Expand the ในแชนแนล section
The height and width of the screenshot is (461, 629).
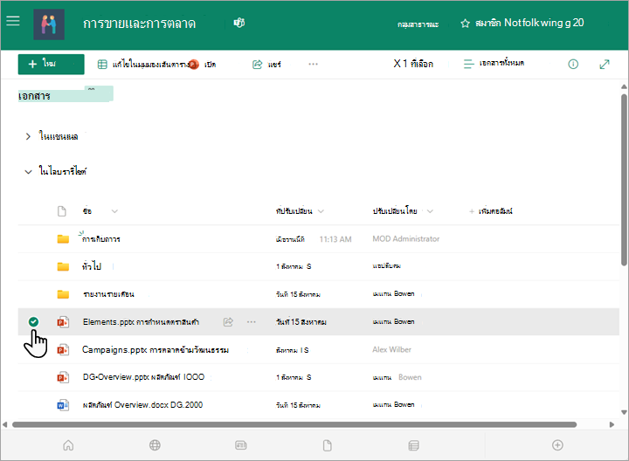click(x=28, y=137)
